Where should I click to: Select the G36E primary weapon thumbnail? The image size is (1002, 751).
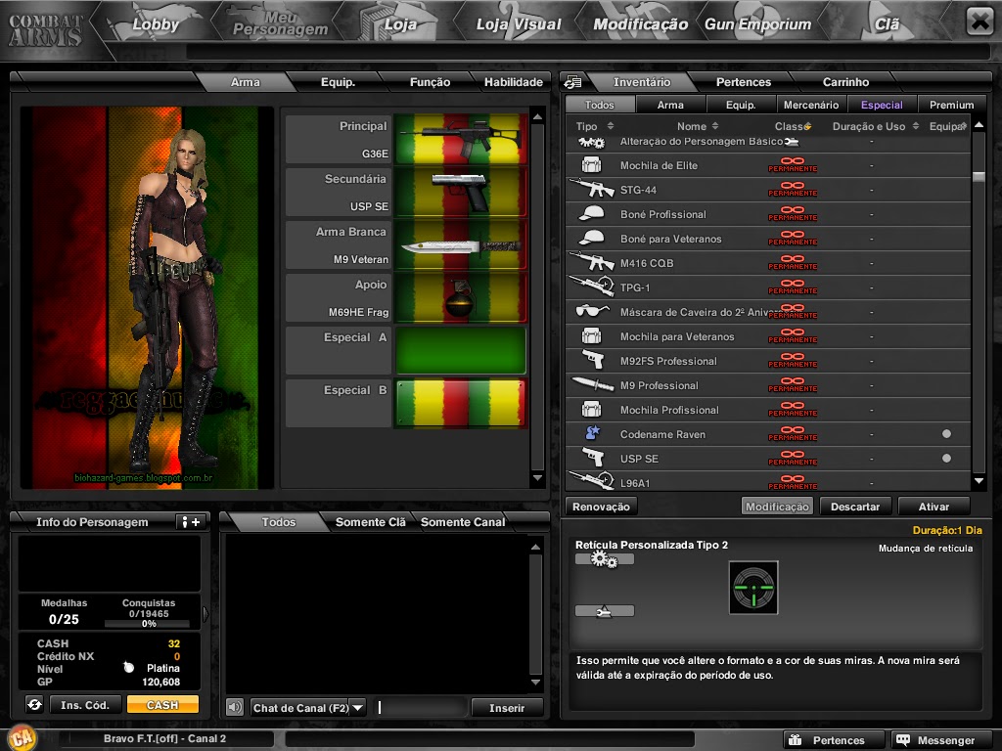pyautogui.click(x=461, y=138)
